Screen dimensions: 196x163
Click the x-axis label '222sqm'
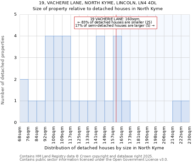click(181, 135)
